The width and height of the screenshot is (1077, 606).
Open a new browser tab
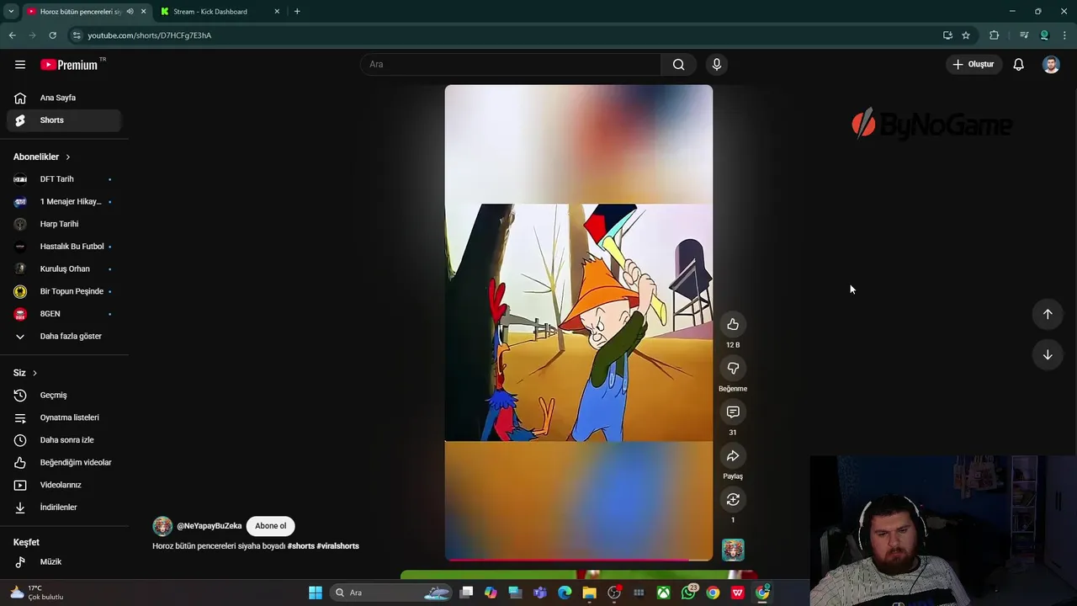point(297,12)
